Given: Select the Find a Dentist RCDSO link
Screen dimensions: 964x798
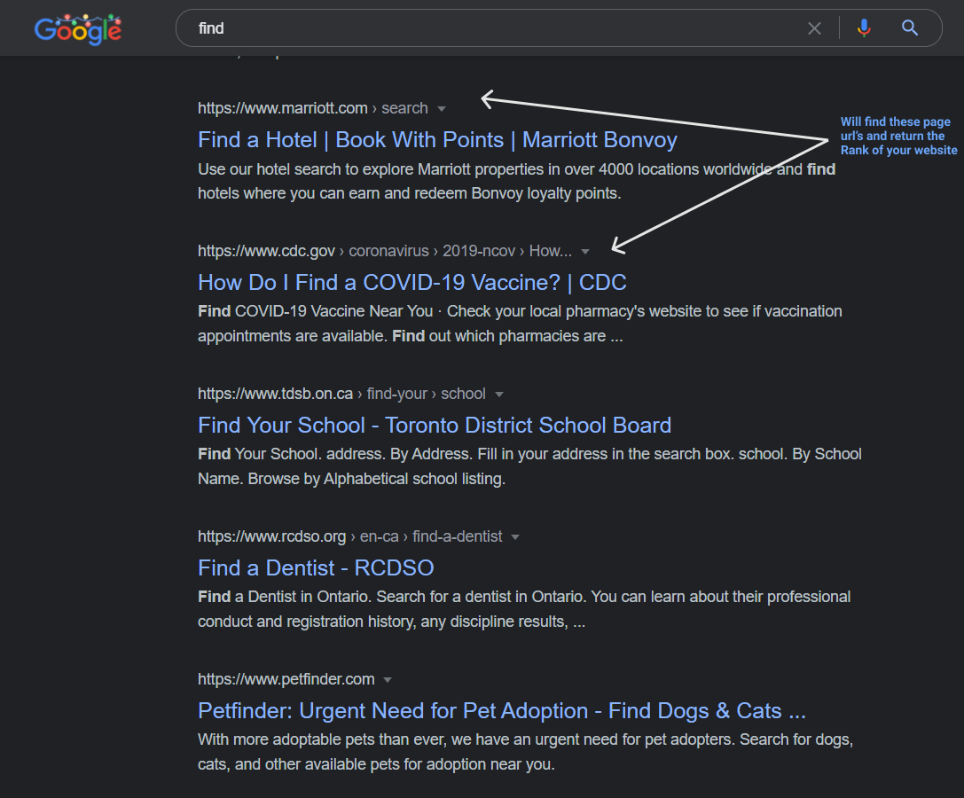Looking at the screenshot, I should pos(316,567).
